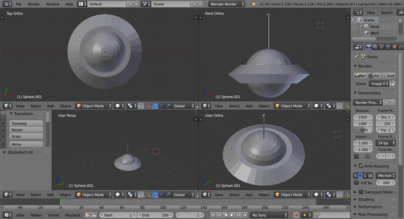Viewport: 404px width, 219px height.
Task: Click the Rotate button
Action: [26, 130]
